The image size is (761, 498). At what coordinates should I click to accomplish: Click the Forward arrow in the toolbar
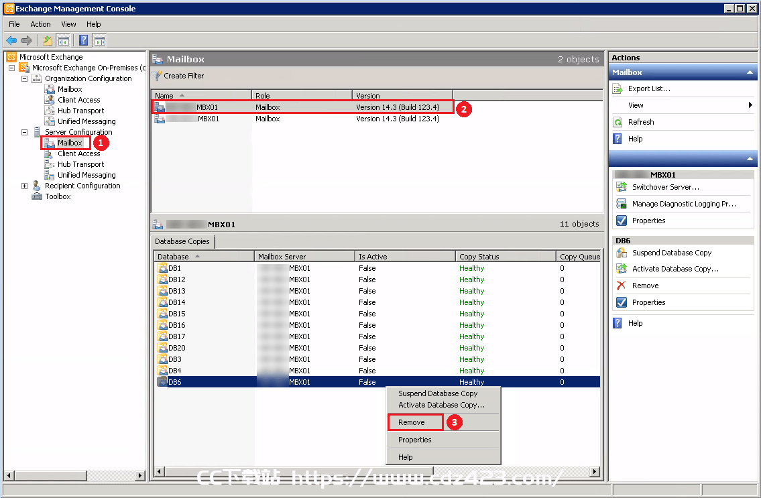27,40
